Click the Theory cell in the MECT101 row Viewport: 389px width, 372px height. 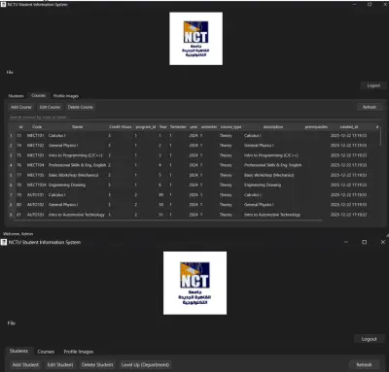point(226,136)
